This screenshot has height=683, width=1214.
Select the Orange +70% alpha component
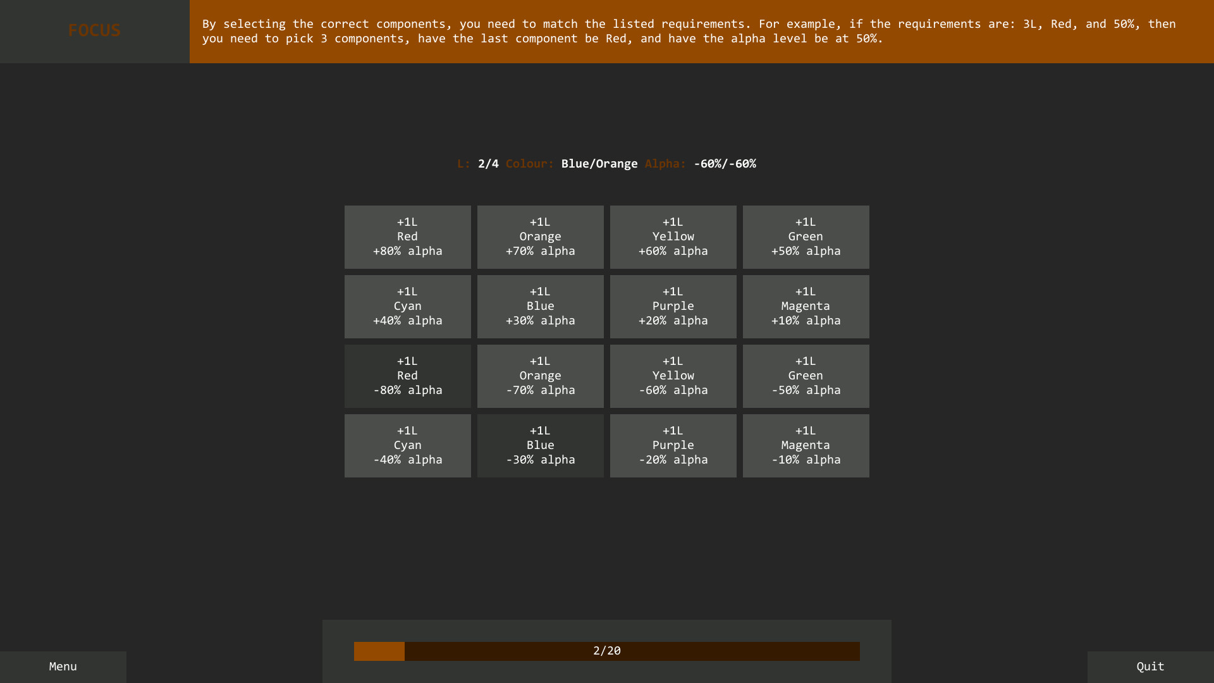pos(540,237)
